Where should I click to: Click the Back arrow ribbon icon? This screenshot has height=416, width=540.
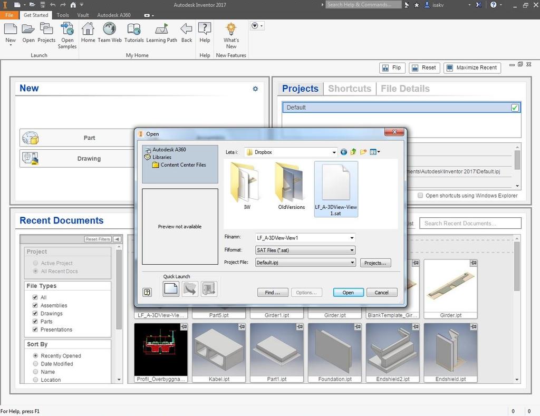coord(187,30)
